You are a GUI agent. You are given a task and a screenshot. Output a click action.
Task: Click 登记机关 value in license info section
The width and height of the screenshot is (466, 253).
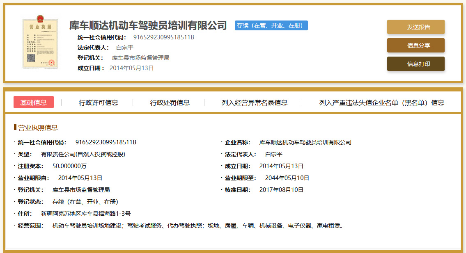[x=81, y=190]
